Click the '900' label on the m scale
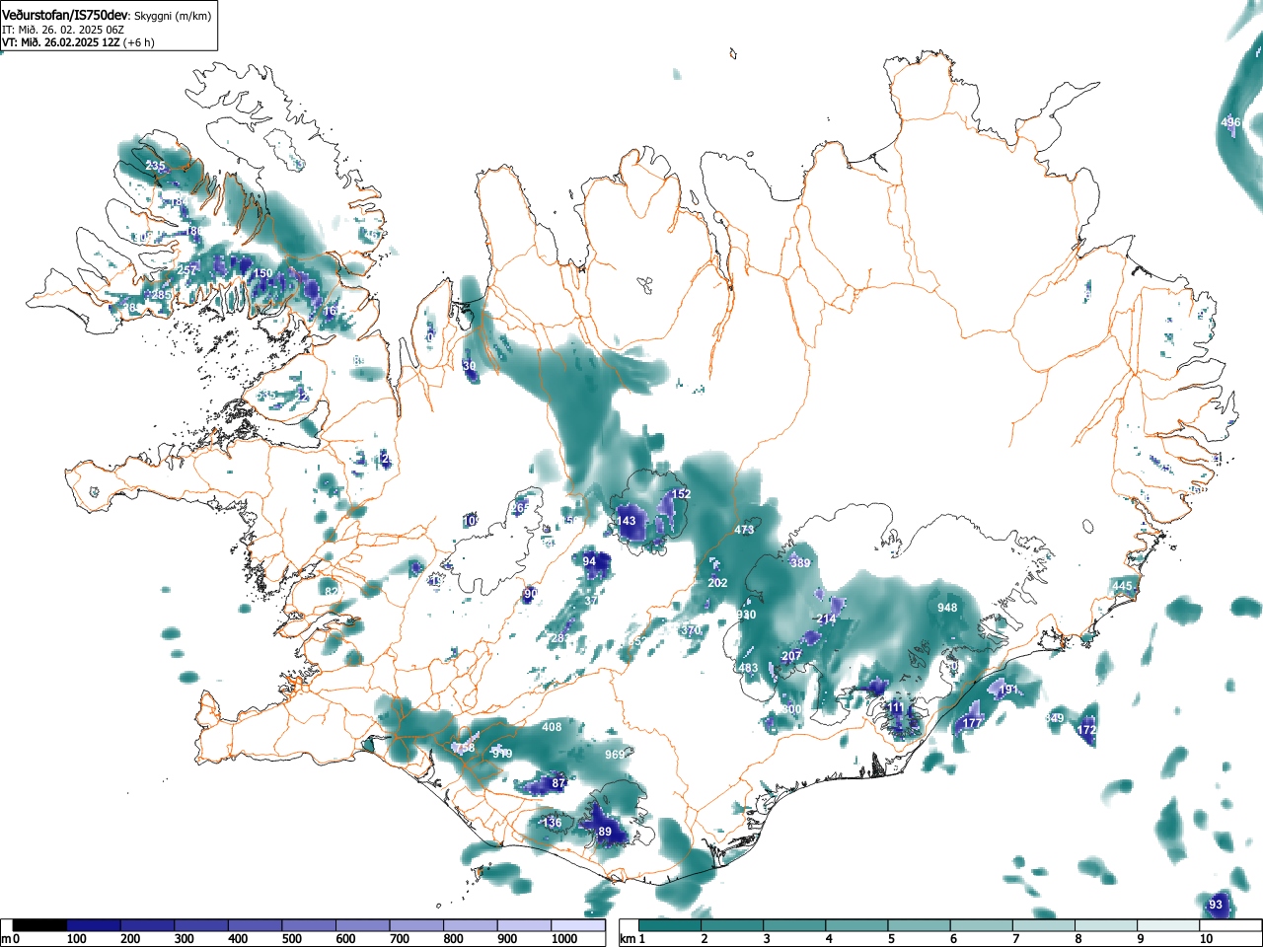The width and height of the screenshot is (1263, 947). [507, 939]
